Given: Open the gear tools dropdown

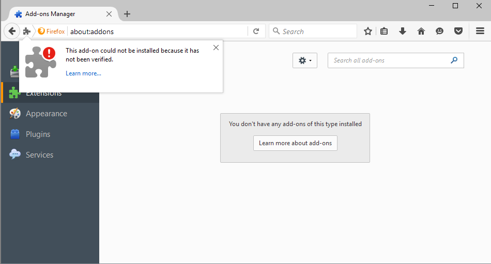Looking at the screenshot, I should [x=305, y=60].
